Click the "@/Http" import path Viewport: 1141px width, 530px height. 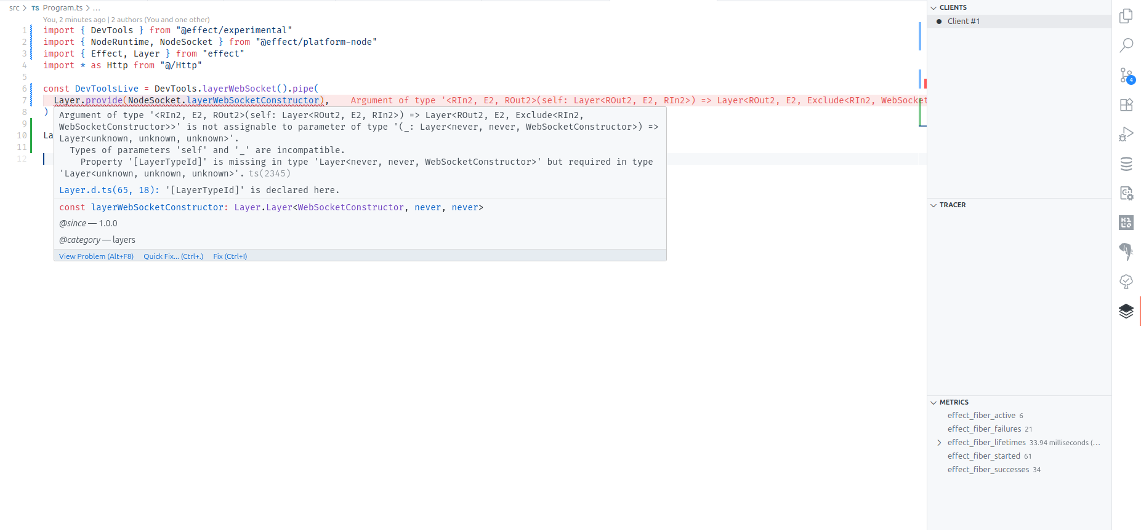181,65
